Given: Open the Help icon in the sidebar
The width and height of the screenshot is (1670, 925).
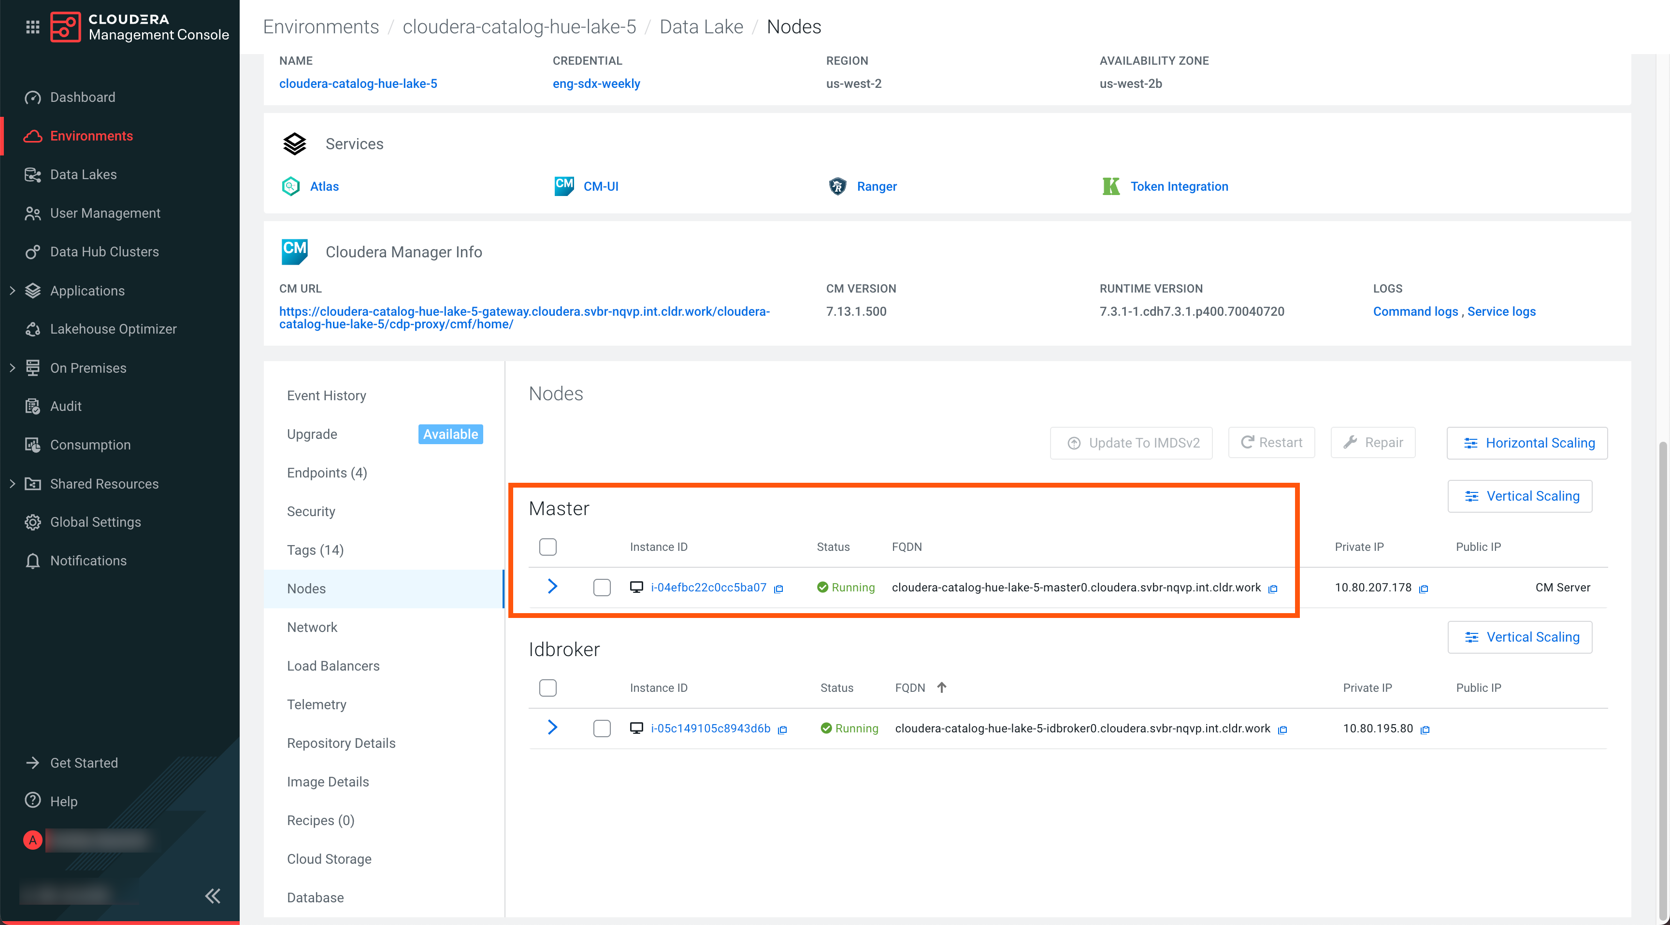Looking at the screenshot, I should coord(32,800).
